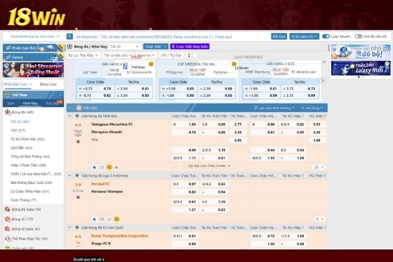The width and height of the screenshot is (393, 262).
Task: Click the coin icon under Persipal match
Action: [117, 219]
